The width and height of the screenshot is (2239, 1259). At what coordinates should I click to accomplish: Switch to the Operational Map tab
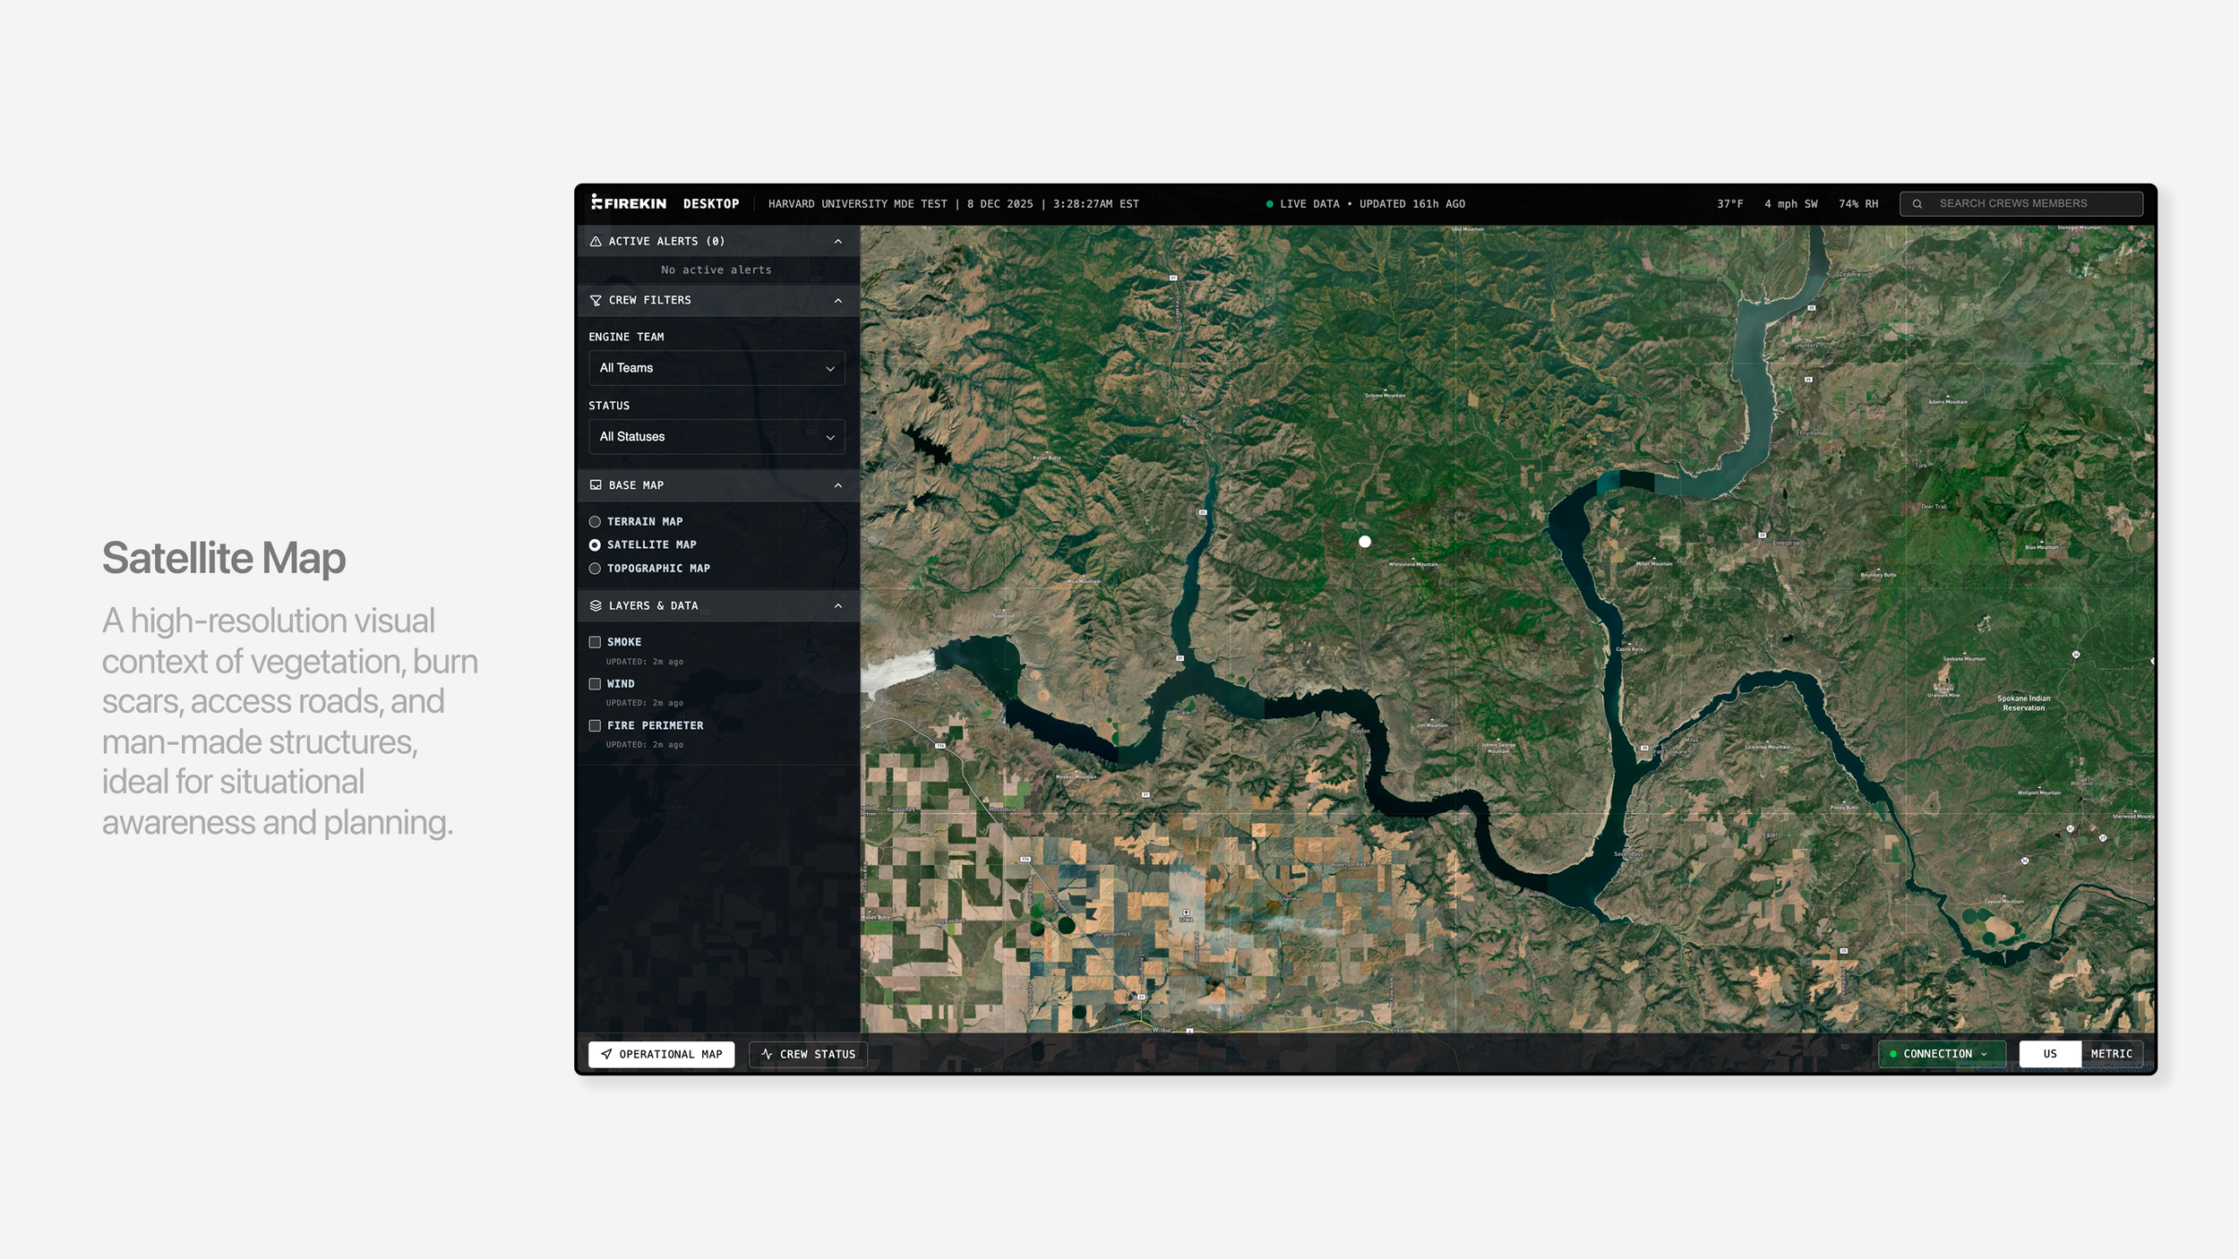click(661, 1054)
